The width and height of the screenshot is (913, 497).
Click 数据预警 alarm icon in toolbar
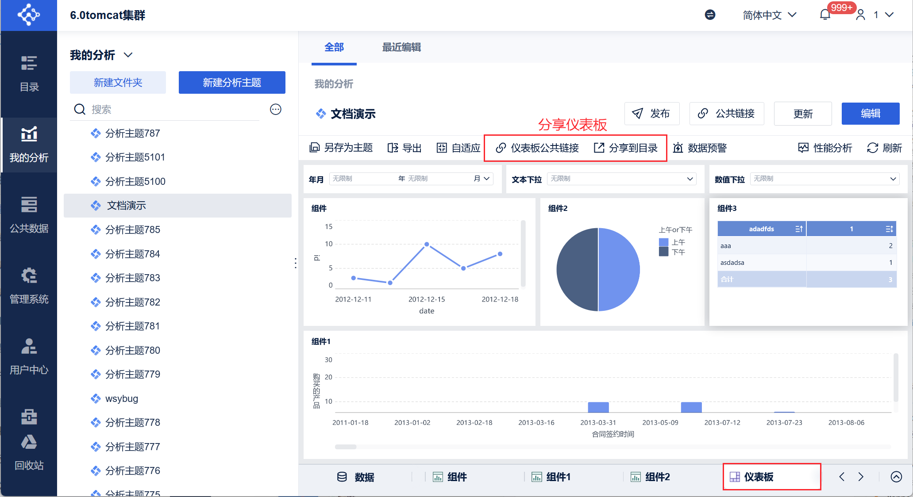coord(678,148)
